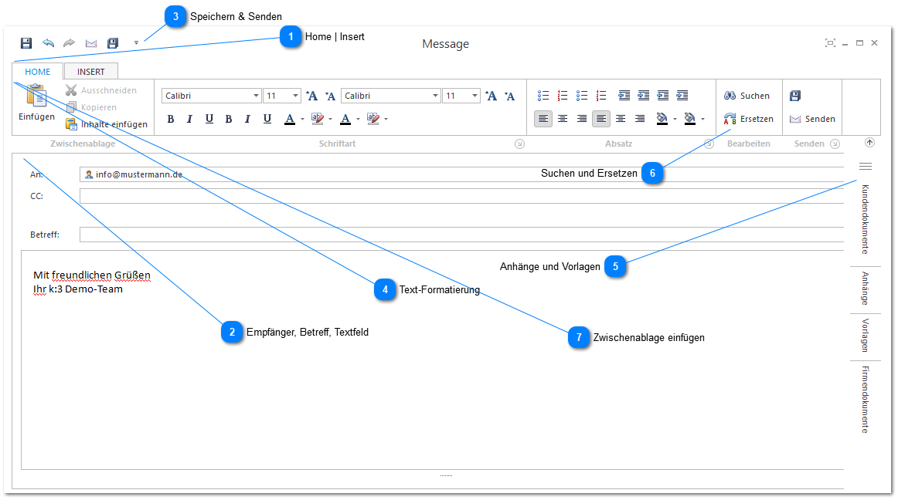Open the leftmost Calibri font dropdown

[x=212, y=96]
